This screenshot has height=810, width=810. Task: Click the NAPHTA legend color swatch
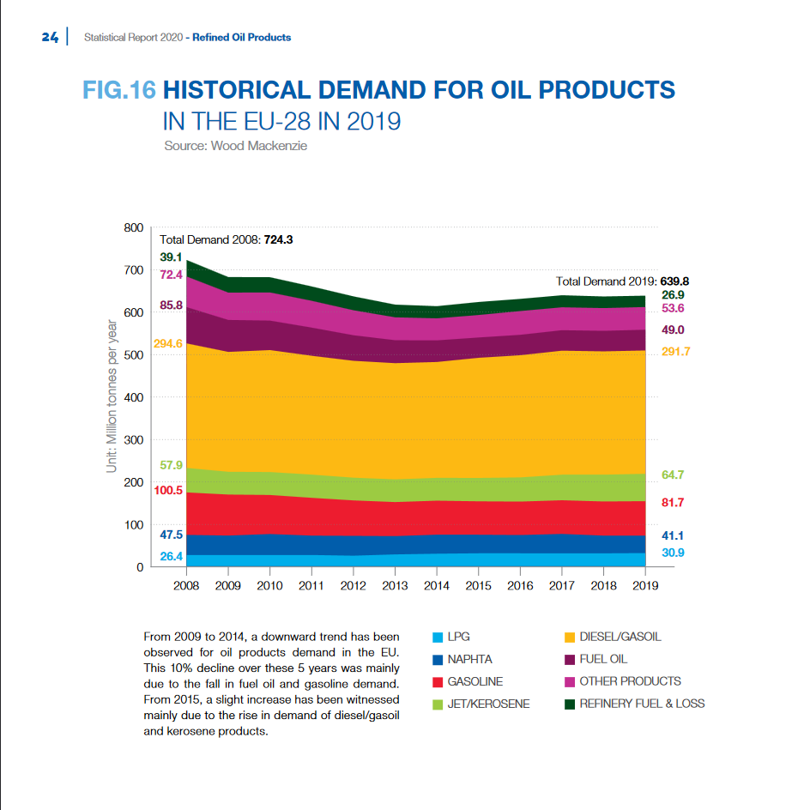(x=438, y=660)
